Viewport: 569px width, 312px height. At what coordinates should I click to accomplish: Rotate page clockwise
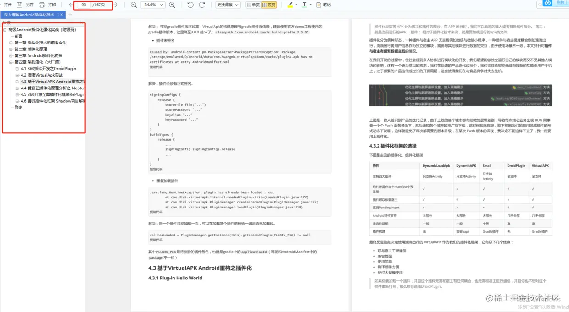(x=202, y=5)
